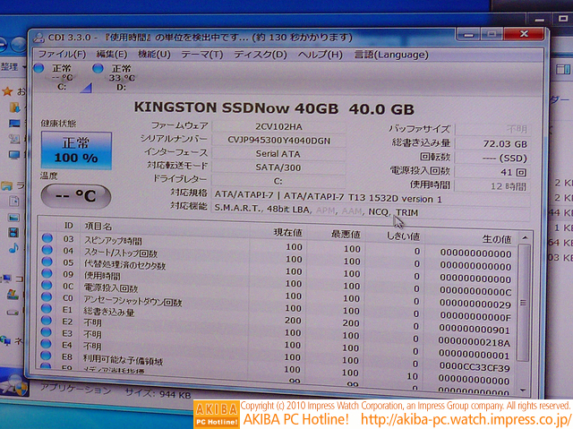
Task: Click the attribute list vertical scrollbar
Action: coord(525,305)
